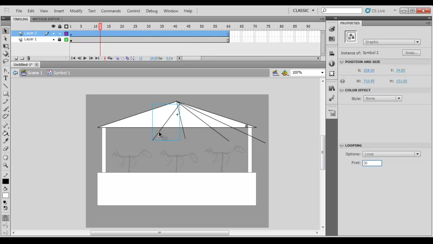
Task: Open the Transform panel icon
Action: pos(332,74)
